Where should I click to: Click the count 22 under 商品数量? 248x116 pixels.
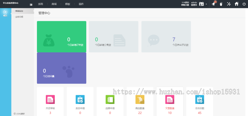140,113
